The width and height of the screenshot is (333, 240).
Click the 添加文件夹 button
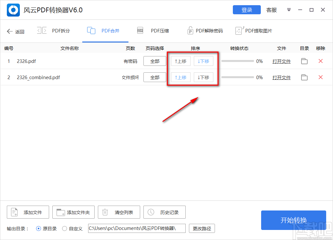tap(73, 212)
